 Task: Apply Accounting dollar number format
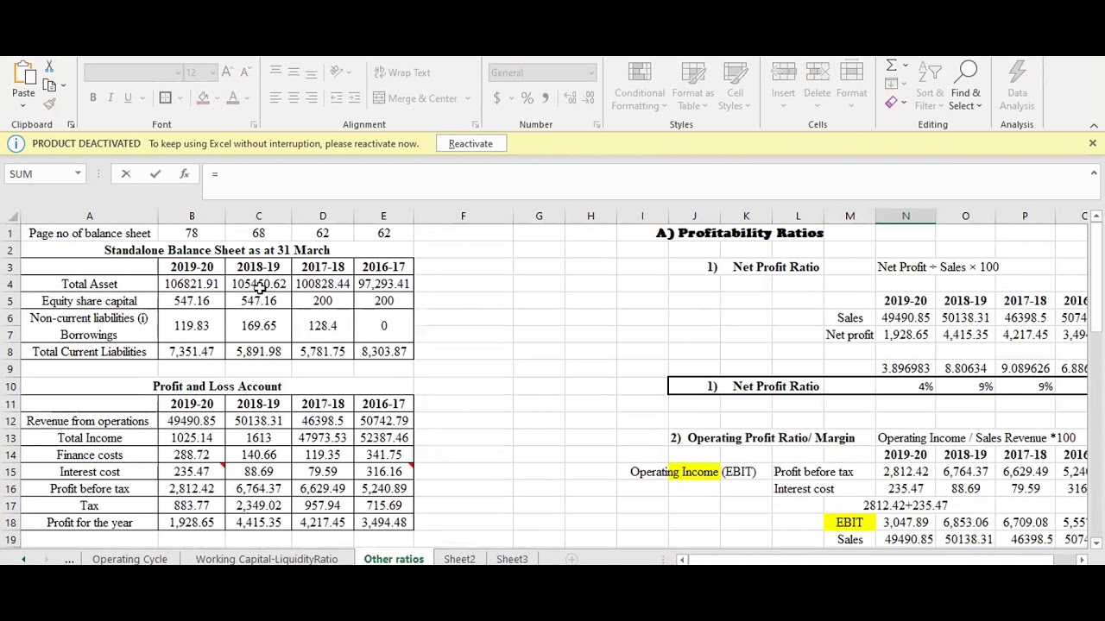point(497,98)
